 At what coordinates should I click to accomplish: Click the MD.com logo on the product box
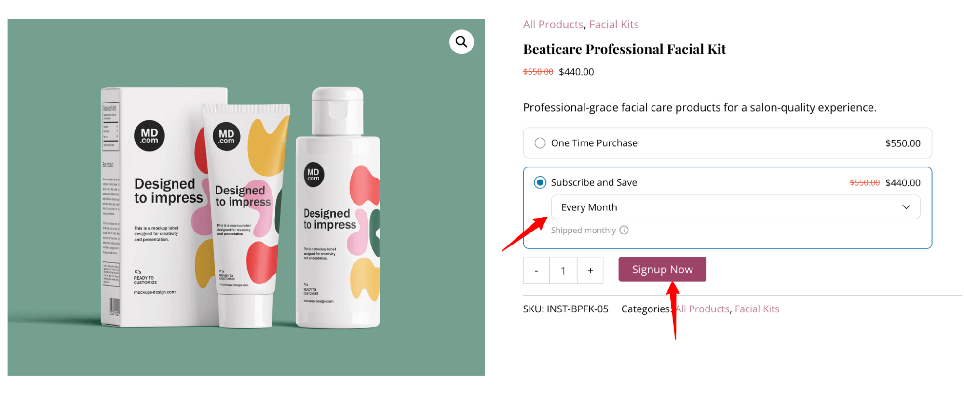pyautogui.click(x=149, y=136)
